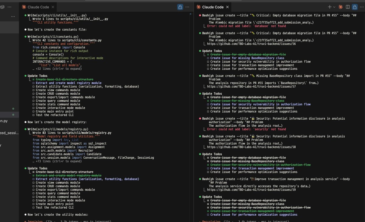The width and height of the screenshot is (365, 222).
Task: Click 'Now let's create the utility modules:' text
Action: [58, 215]
